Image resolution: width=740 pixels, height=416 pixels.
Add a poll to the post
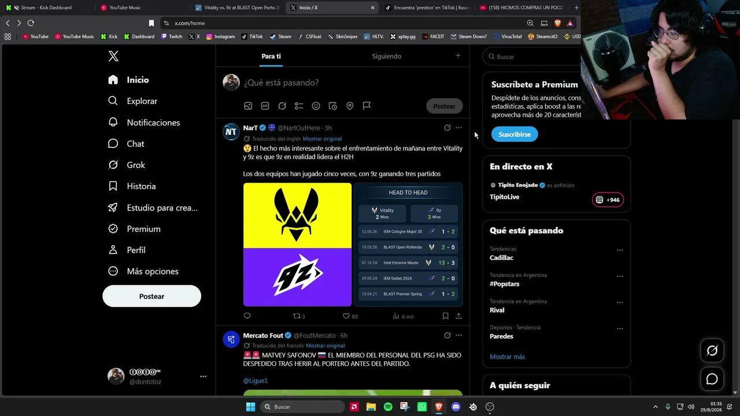point(299,106)
